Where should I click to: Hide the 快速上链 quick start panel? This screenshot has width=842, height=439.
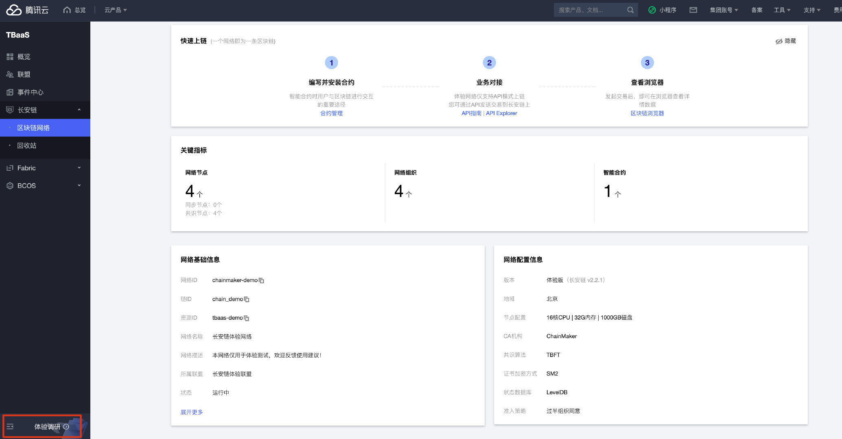tap(785, 41)
